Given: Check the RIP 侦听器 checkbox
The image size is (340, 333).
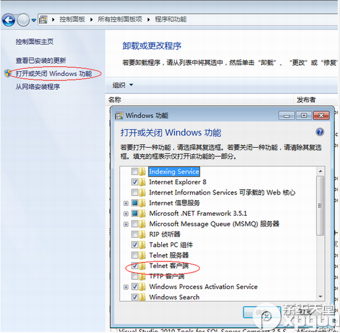Looking at the screenshot, I should pyautogui.click(x=135, y=234).
